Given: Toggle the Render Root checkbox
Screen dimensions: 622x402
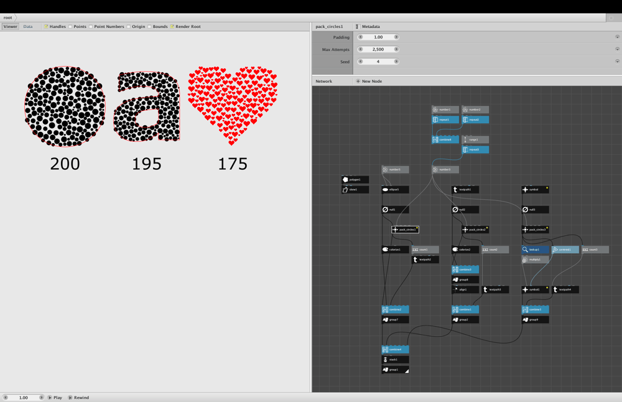Looking at the screenshot, I should (172, 27).
